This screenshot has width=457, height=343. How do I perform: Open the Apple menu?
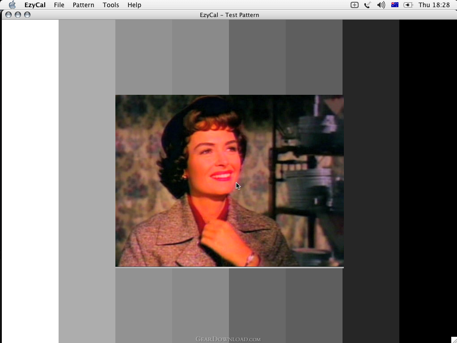[12, 5]
